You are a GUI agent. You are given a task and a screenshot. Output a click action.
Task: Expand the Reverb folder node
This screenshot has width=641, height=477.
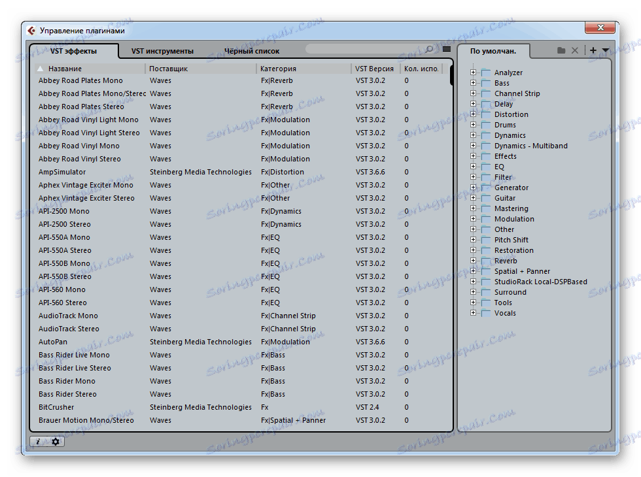(473, 261)
